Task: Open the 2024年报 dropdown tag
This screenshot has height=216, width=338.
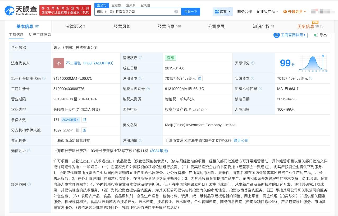Action: click(x=70, y=120)
